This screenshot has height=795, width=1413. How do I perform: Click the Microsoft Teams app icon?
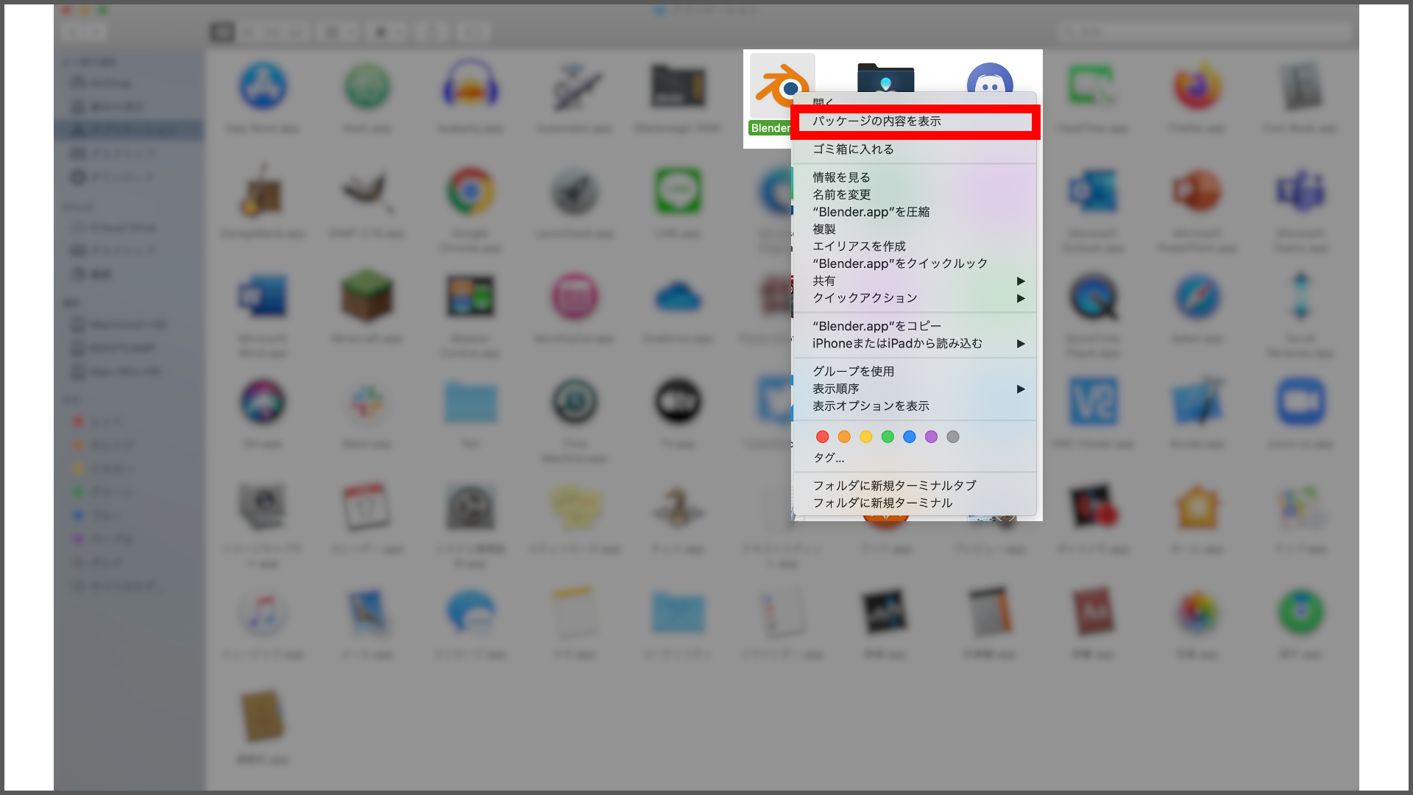(1301, 191)
